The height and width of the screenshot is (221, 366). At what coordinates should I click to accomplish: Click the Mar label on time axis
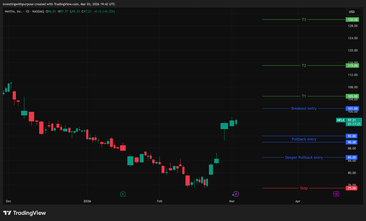[x=232, y=201]
